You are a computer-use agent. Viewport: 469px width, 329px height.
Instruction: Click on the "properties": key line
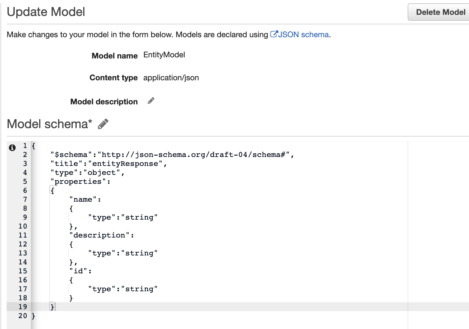point(80,182)
